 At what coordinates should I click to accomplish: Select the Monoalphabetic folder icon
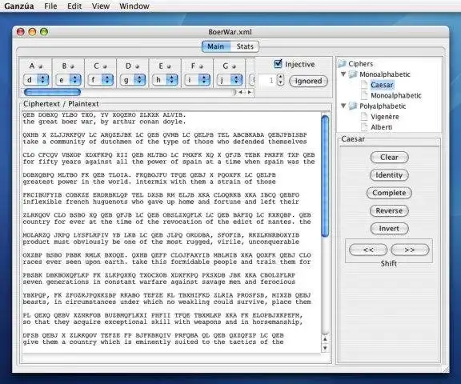(x=353, y=74)
